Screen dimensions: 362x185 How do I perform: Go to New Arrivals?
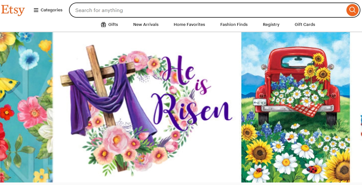[x=146, y=24]
